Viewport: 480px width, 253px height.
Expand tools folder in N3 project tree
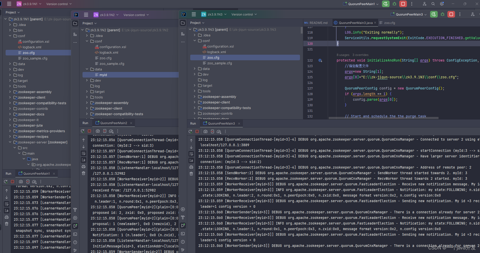tap(195, 91)
